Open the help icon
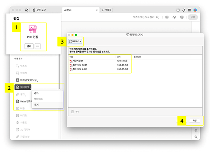This screenshot has width=210, height=153. tap(178, 10)
